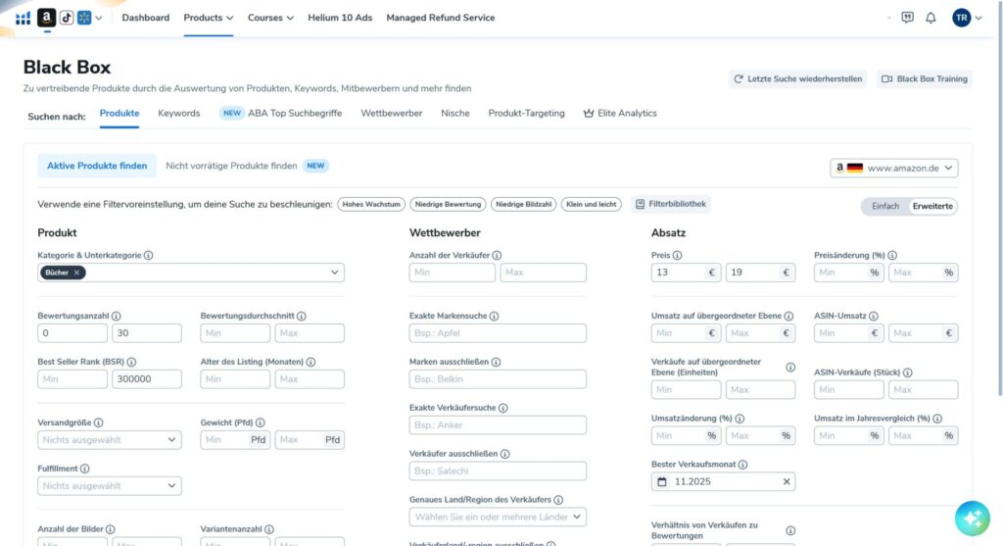Screen dimensions: 1003x546
Task: Click info icon beside Bewertungsdurchschnitt
Action: click(x=302, y=317)
